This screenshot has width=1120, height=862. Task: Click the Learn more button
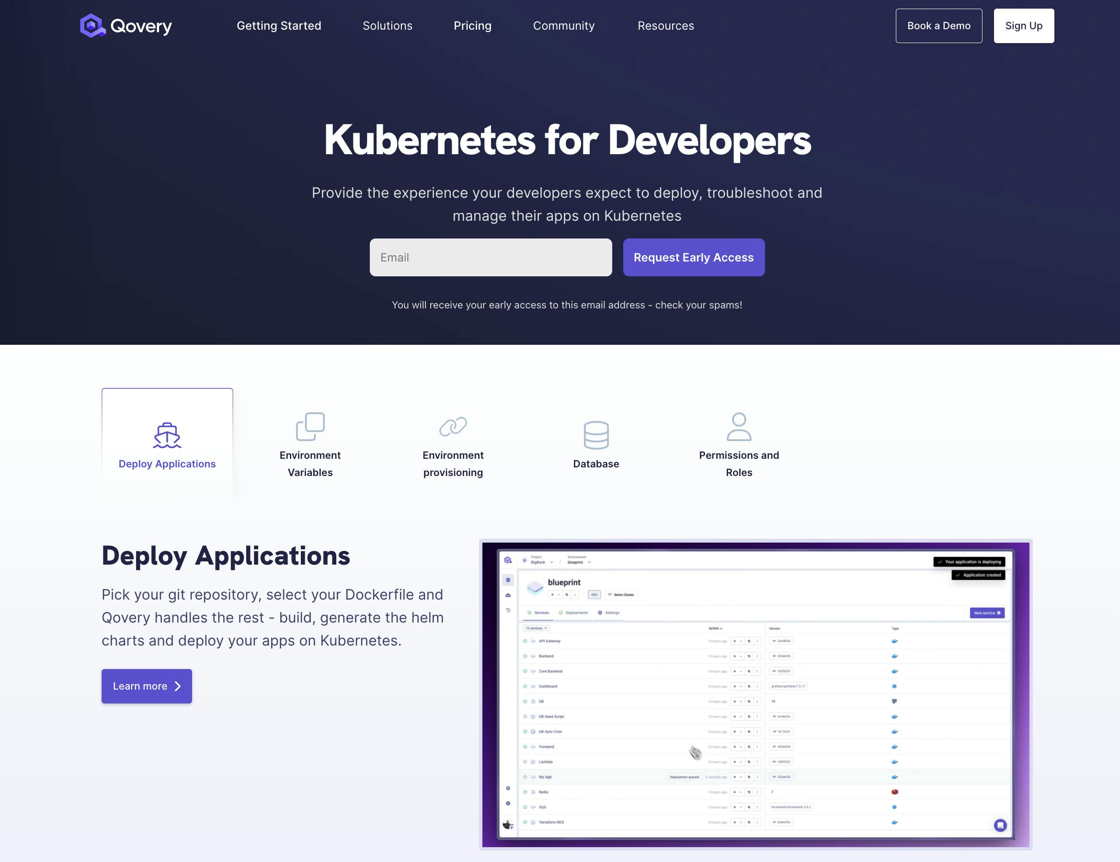(147, 686)
